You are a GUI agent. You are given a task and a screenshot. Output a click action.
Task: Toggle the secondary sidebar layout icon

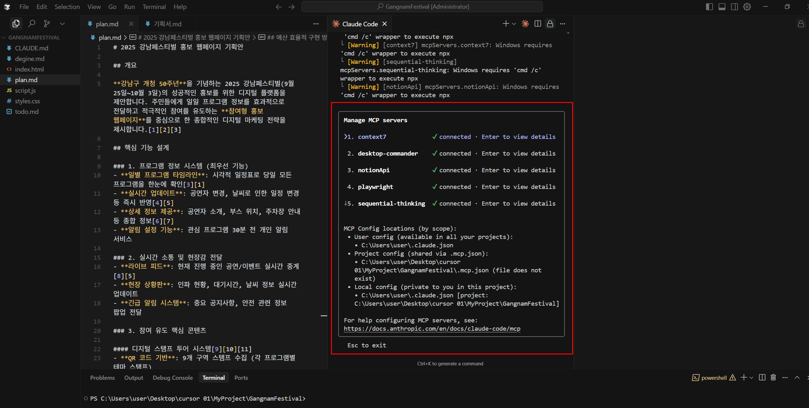coord(735,7)
